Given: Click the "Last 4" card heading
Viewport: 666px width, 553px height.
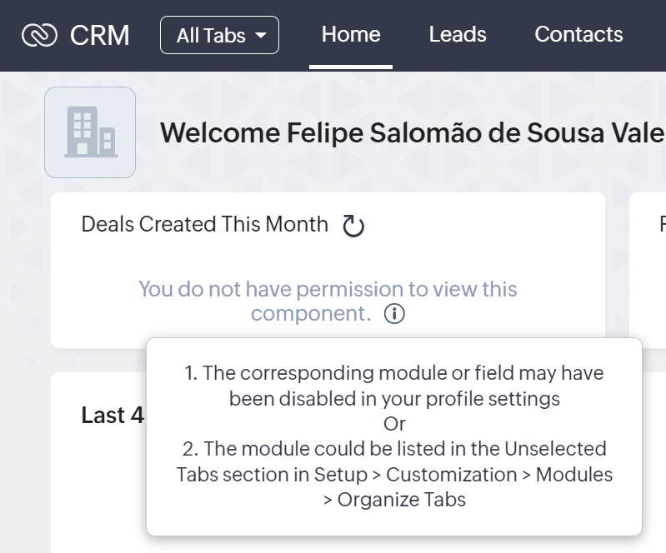Looking at the screenshot, I should tap(113, 415).
